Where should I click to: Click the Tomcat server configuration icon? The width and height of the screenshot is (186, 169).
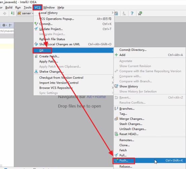pyautogui.click(x=19, y=13)
